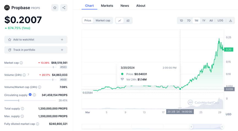Open Total supply info icon
Viewport: 238px width, 131px height.
tap(23, 108)
